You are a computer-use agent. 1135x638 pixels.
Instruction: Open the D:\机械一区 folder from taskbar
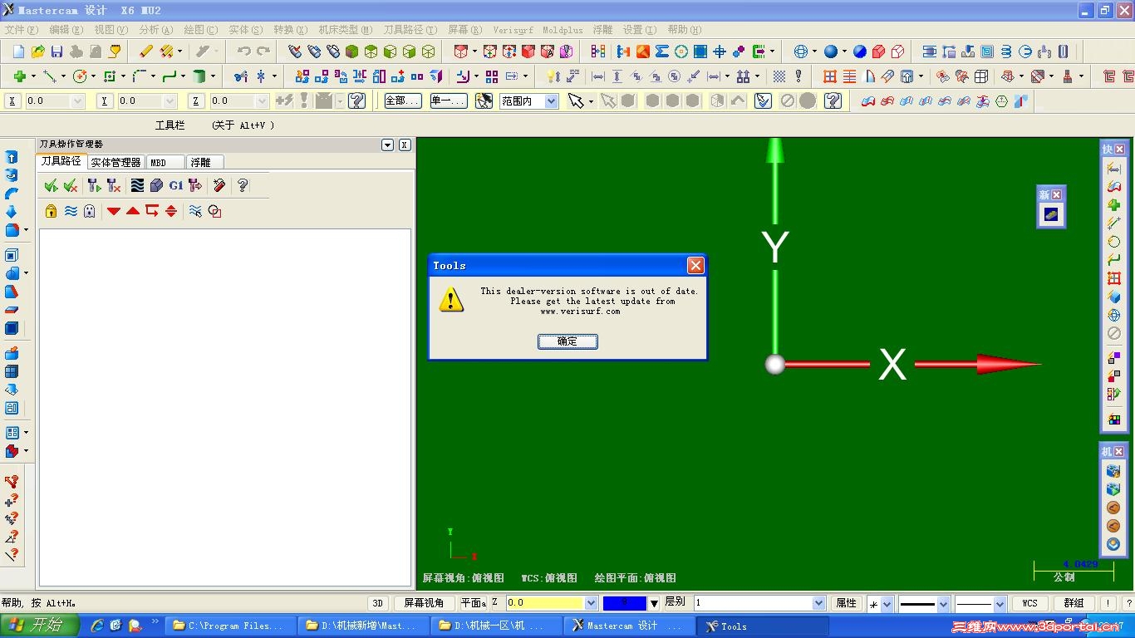[496, 626]
